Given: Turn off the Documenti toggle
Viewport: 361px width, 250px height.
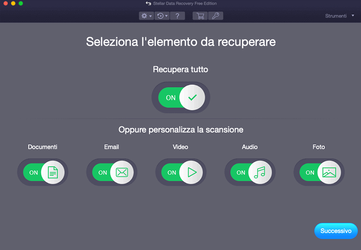Looking at the screenshot, I should click(43, 172).
